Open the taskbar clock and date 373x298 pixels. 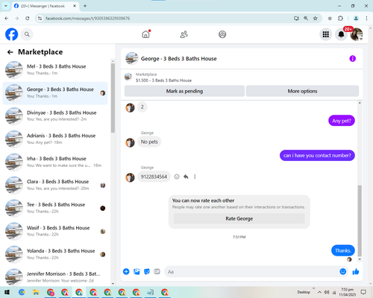coord(347,292)
